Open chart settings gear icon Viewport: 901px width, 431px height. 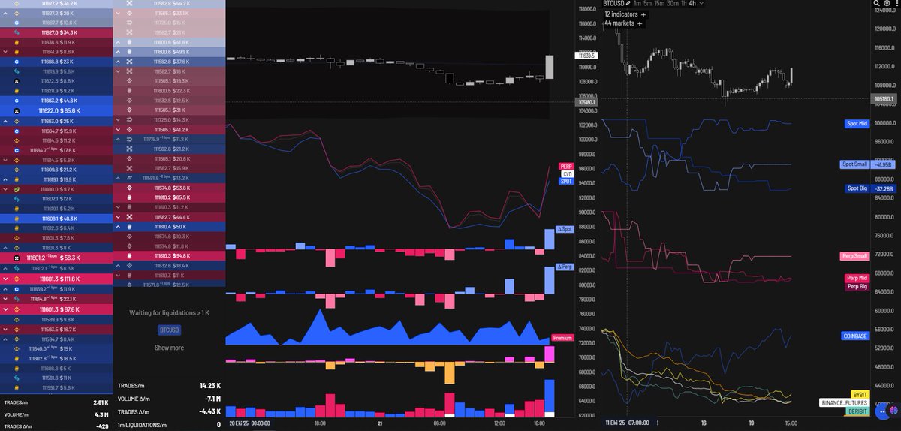tap(886, 4)
